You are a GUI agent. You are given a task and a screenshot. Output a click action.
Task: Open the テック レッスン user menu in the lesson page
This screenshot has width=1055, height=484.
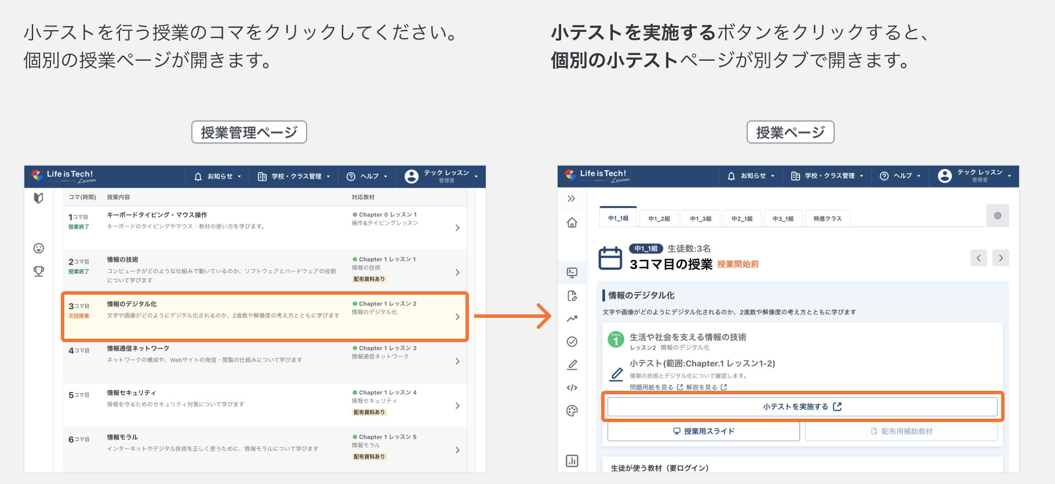pos(975,176)
